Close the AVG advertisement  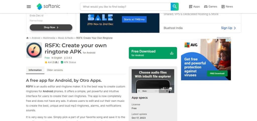[x=230, y=40]
